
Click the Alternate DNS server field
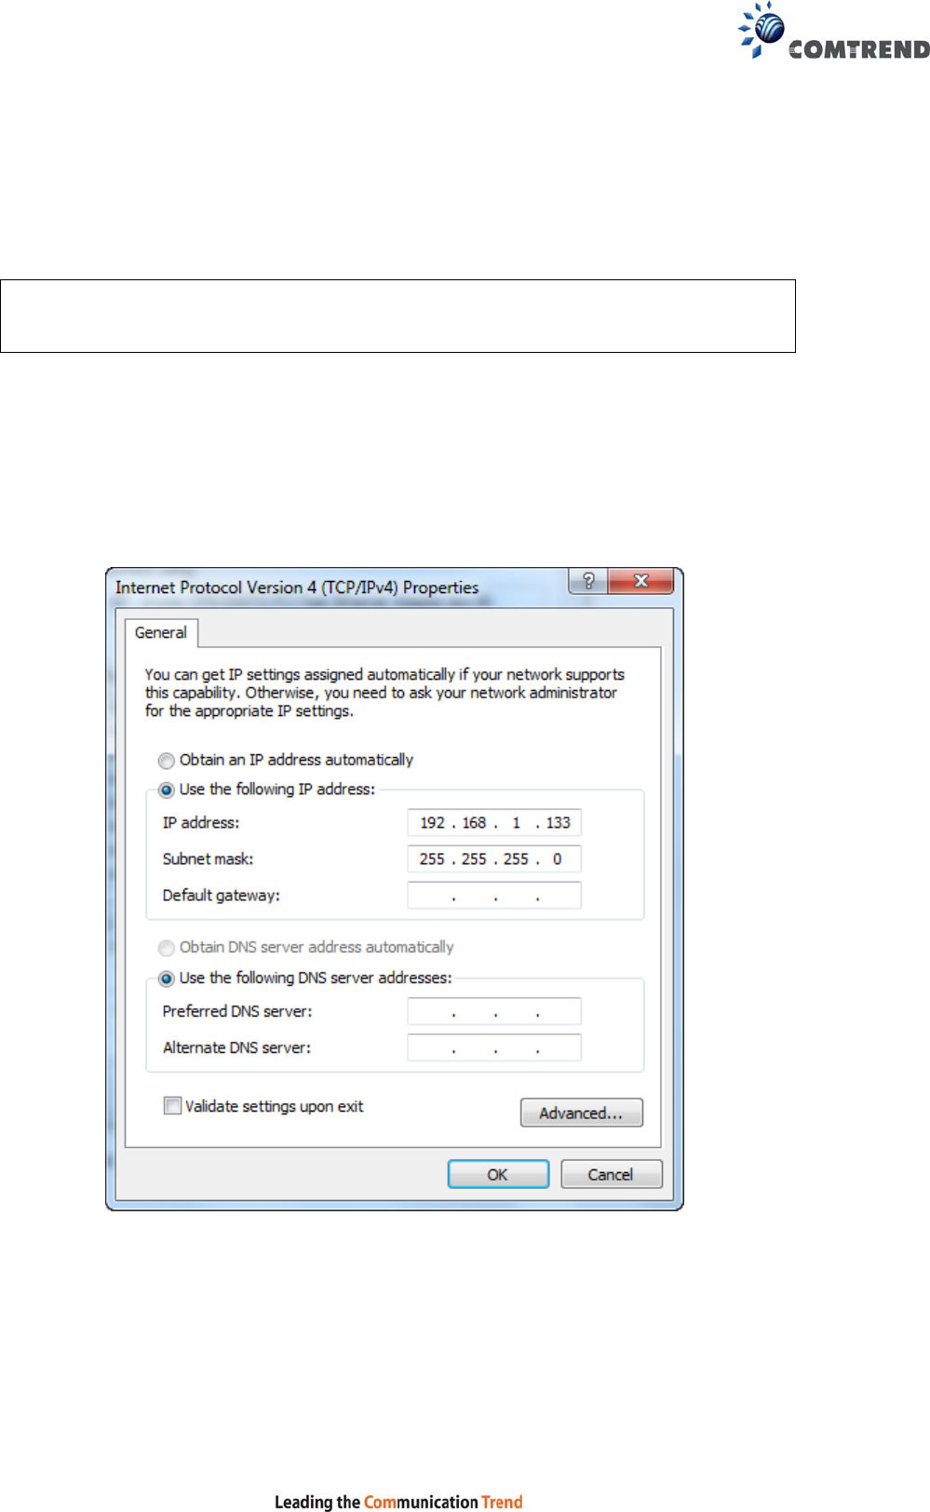point(494,1047)
